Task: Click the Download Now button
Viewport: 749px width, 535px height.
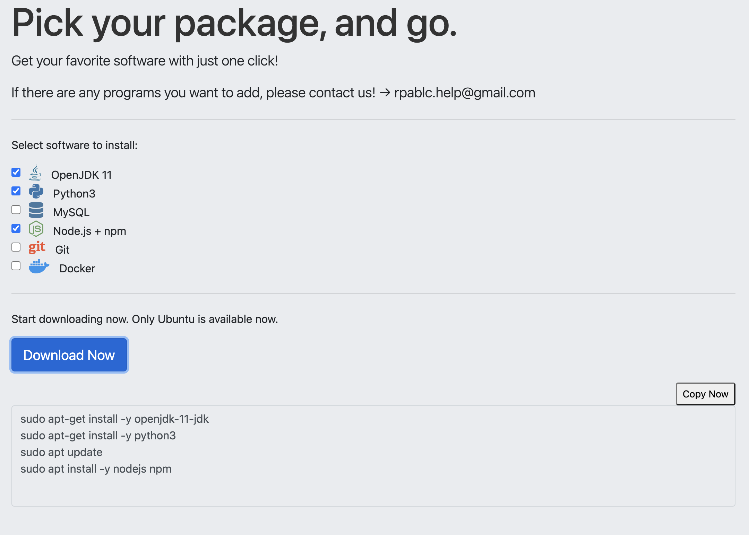Action: (x=69, y=355)
